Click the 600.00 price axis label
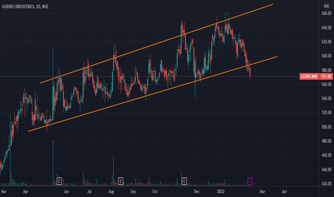334x197 pixels. (x=326, y=56)
